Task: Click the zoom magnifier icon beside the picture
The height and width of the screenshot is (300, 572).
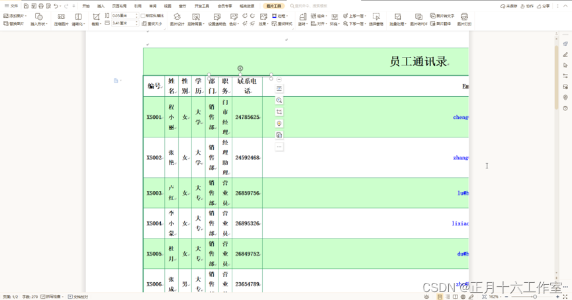Action: click(x=279, y=100)
